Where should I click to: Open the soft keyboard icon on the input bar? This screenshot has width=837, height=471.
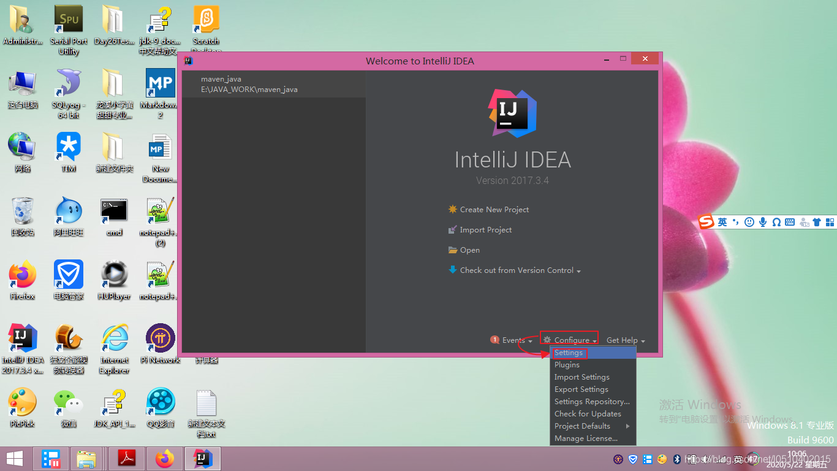(x=790, y=222)
